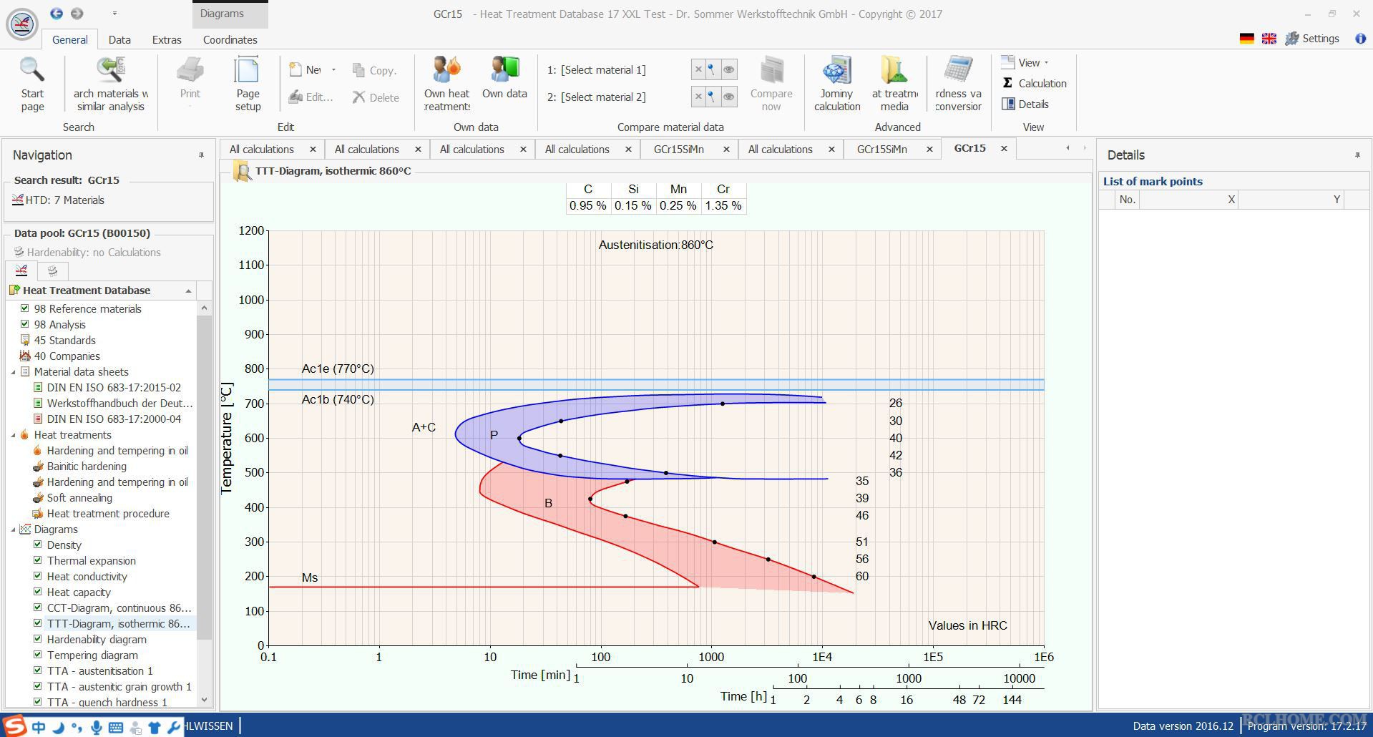1373x737 pixels.
Task: Toggle Chinese input mode in IME bar
Action: (39, 727)
